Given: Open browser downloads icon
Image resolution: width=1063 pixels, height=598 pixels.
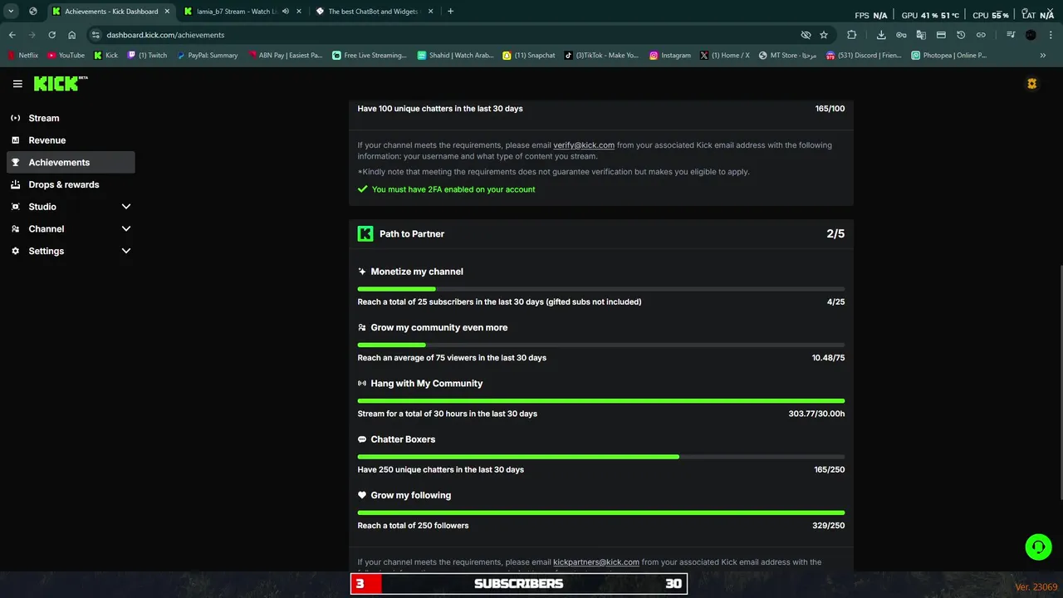Looking at the screenshot, I should 881,35.
